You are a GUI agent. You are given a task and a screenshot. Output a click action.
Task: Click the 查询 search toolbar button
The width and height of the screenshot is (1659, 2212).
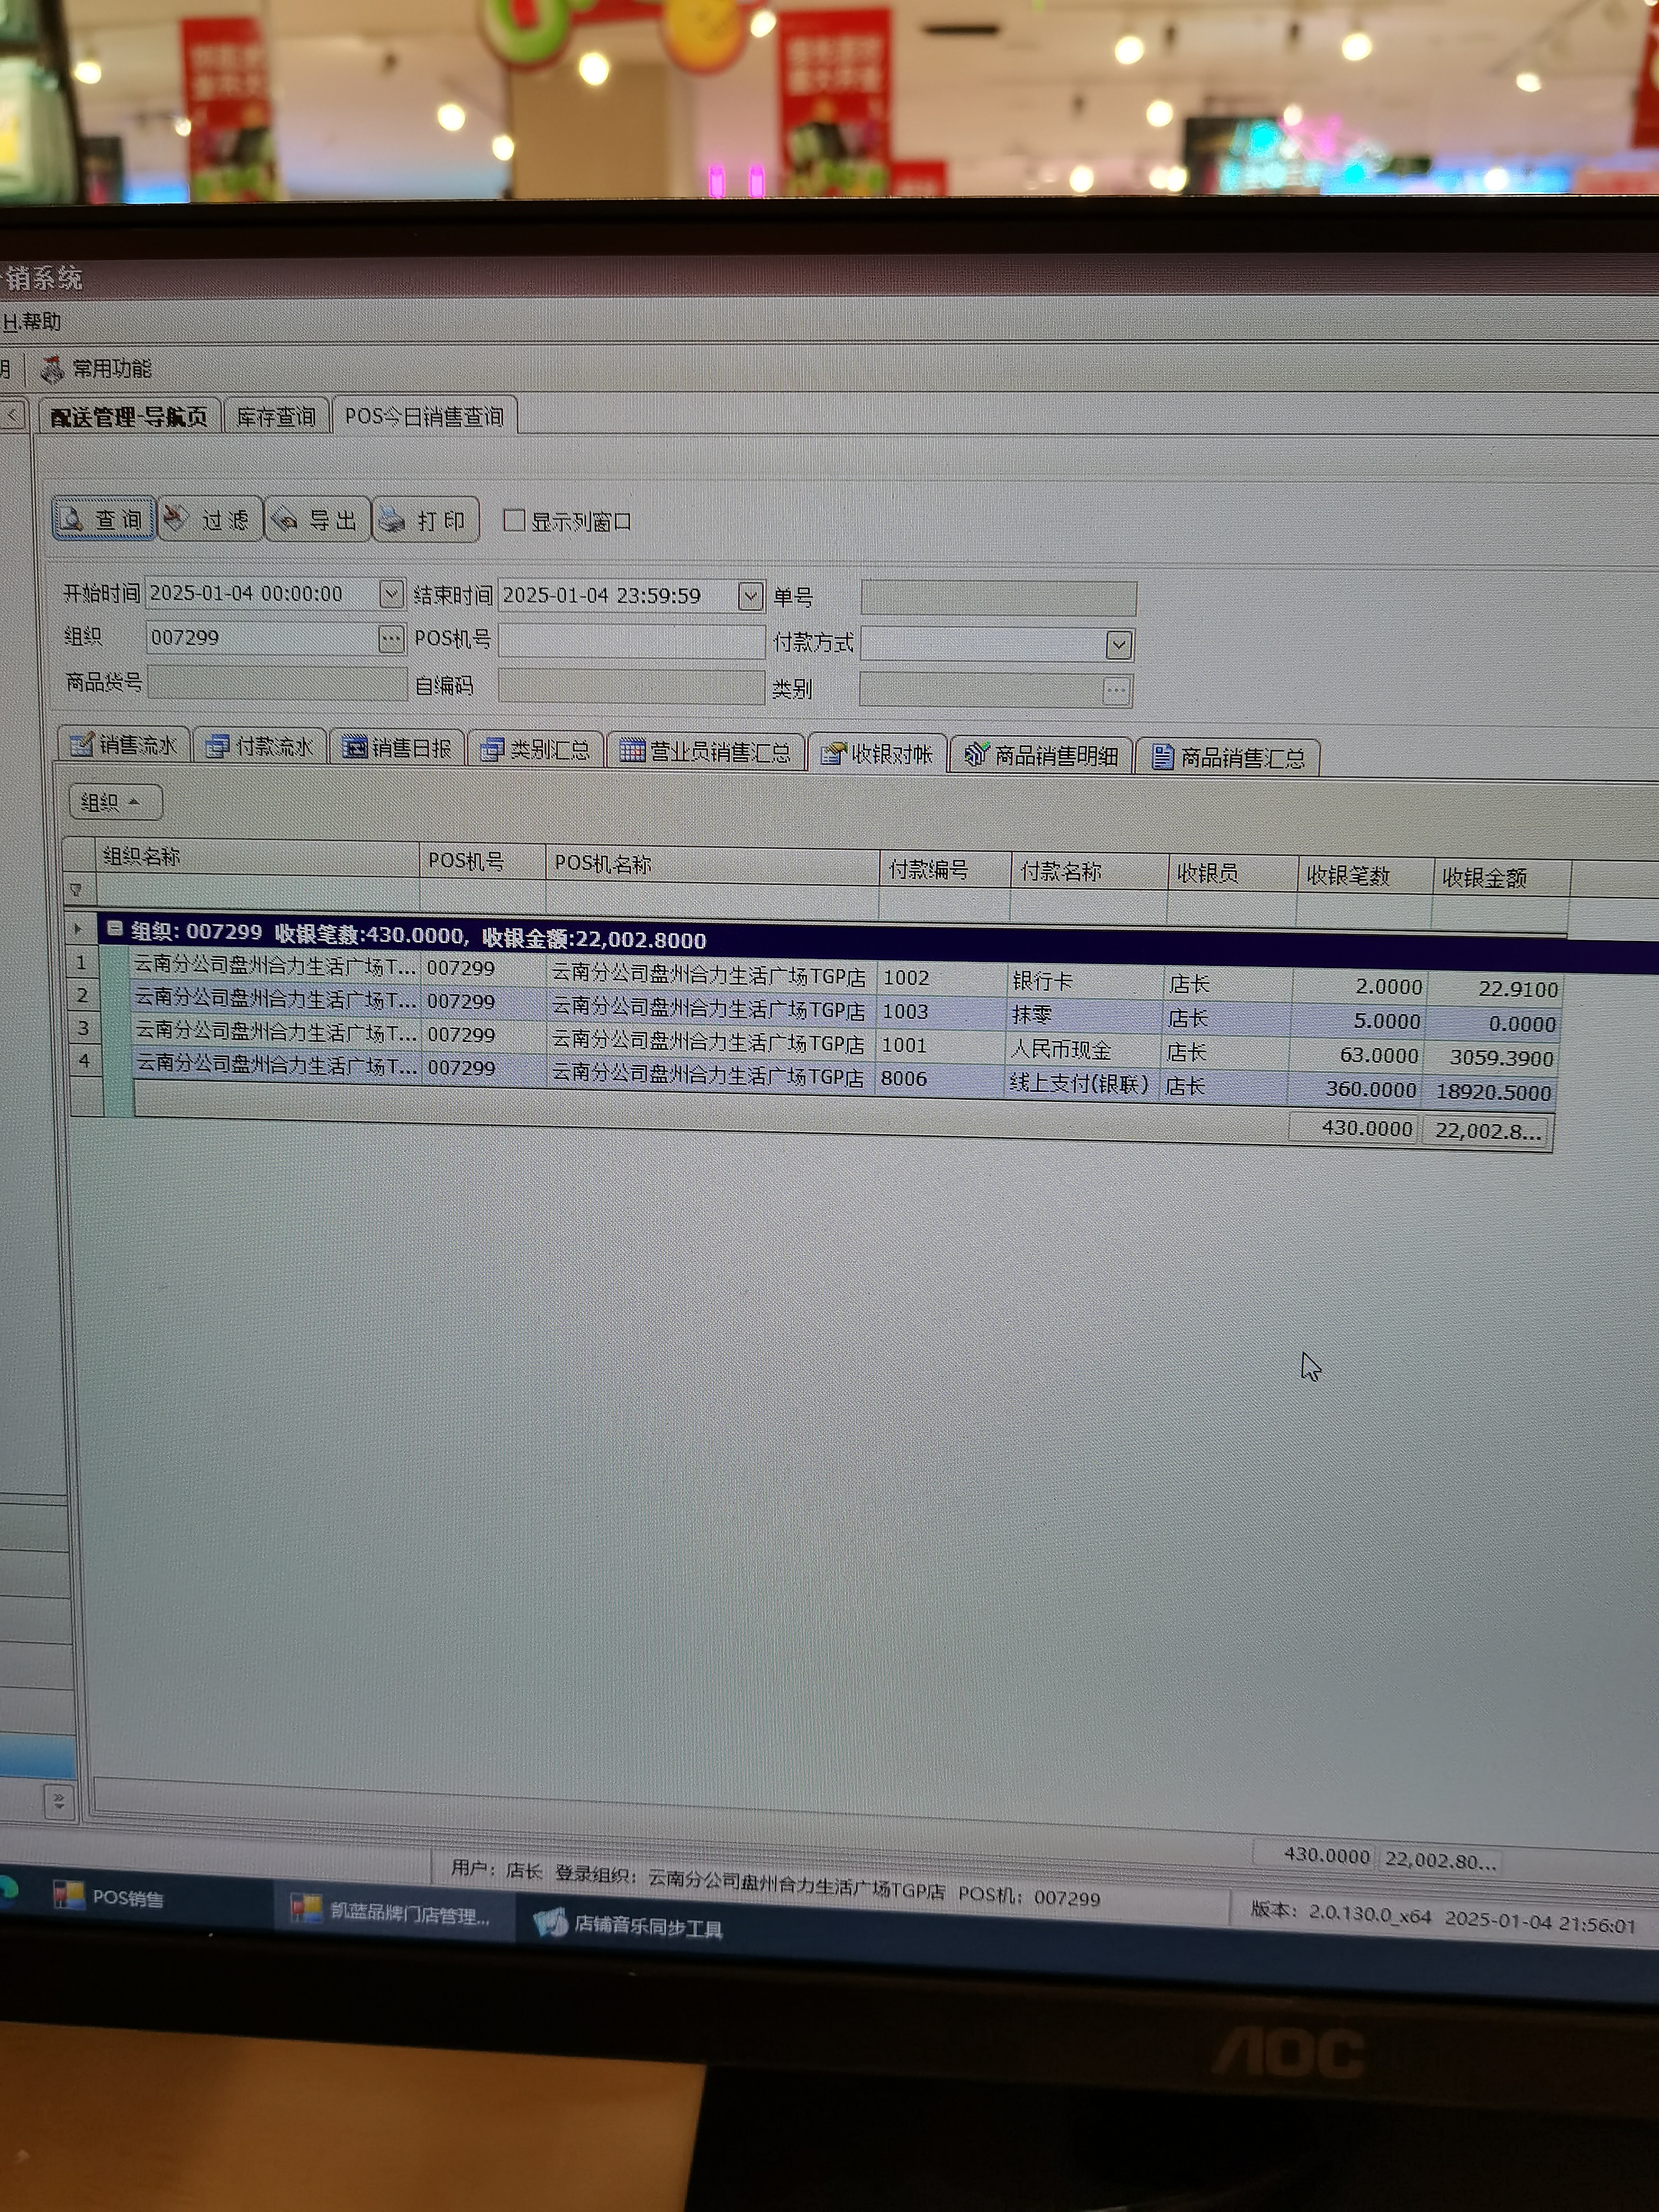(x=103, y=519)
